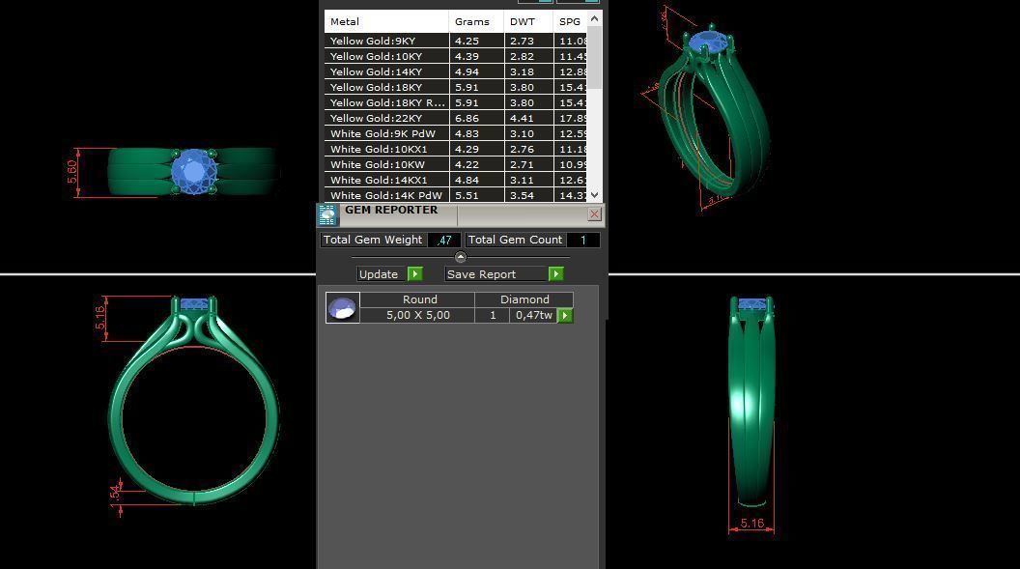Click the DWT column header
This screenshot has width=1020, height=569.
click(x=528, y=21)
